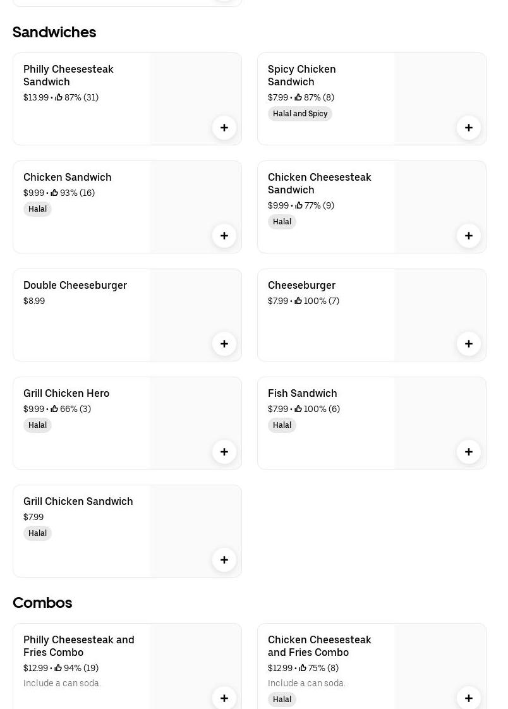The height and width of the screenshot is (709, 508).
Task: Add Double Cheeseburger with plus icon
Action: [224, 344]
